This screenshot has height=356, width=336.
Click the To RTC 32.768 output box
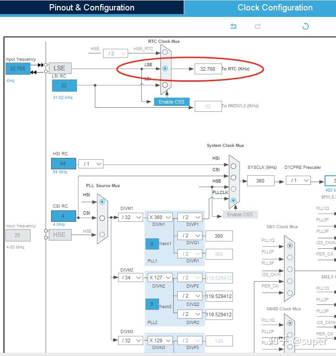tap(208, 69)
